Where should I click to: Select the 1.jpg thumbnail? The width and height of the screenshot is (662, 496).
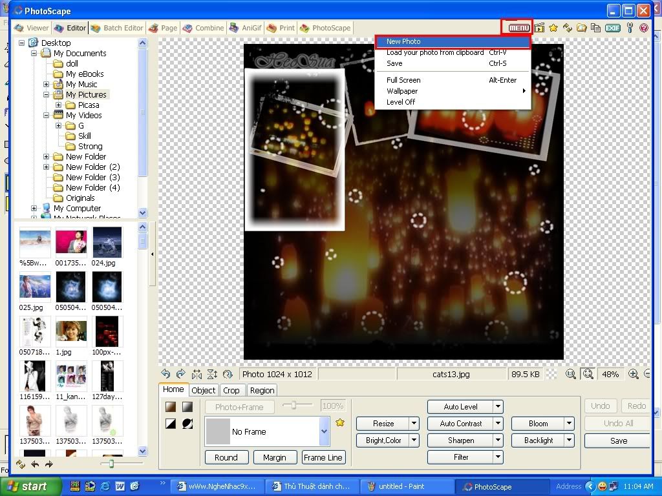pos(70,333)
